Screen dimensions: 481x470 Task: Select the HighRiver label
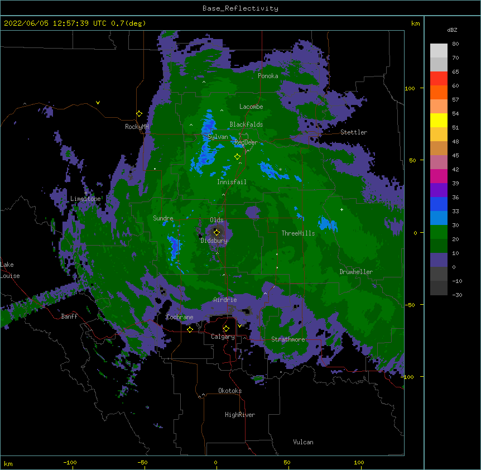click(x=240, y=415)
